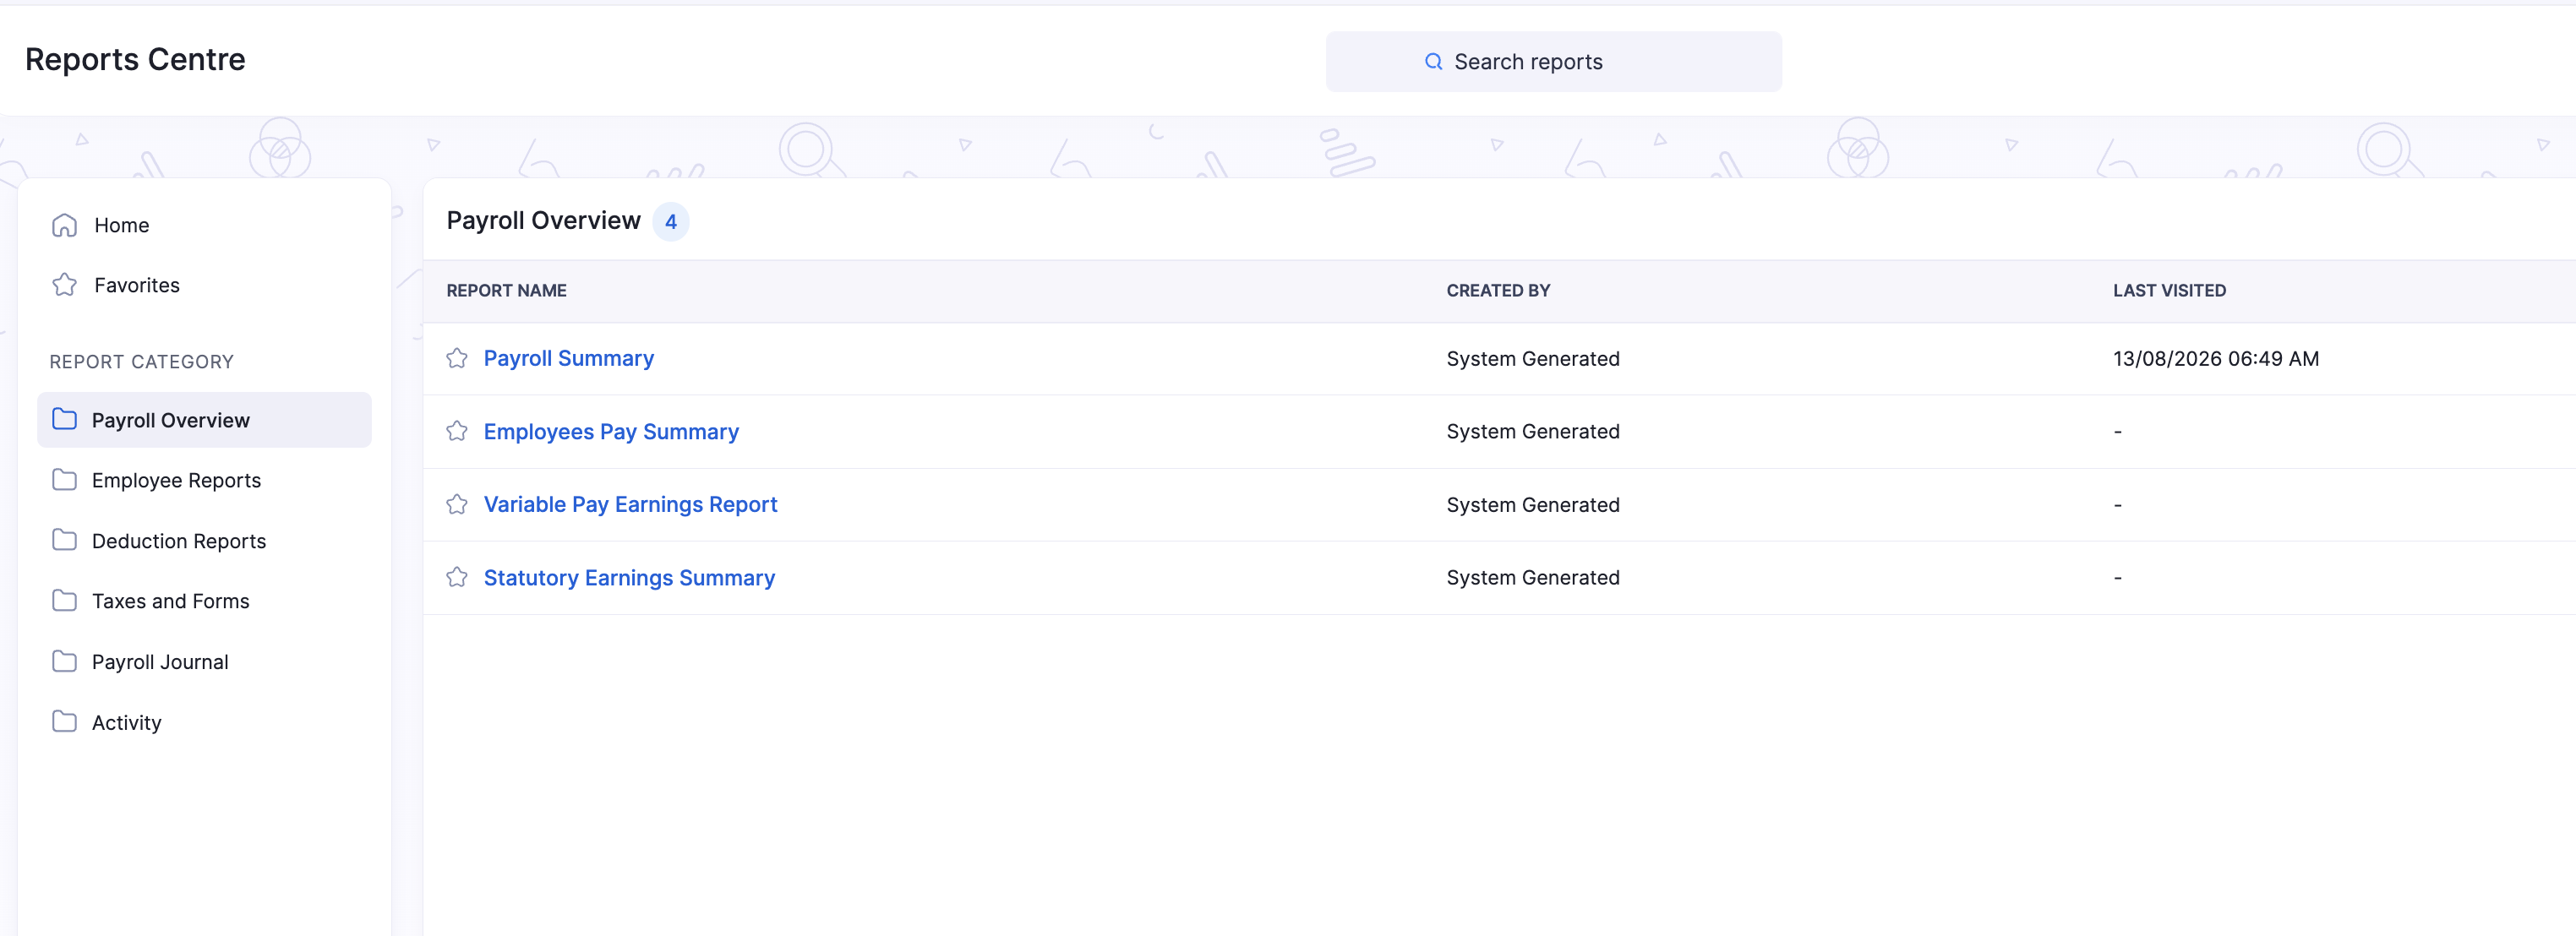Click the Report Name column header

(x=506, y=290)
